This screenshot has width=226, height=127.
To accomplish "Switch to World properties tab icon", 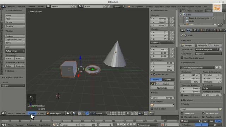I will click(198, 30).
